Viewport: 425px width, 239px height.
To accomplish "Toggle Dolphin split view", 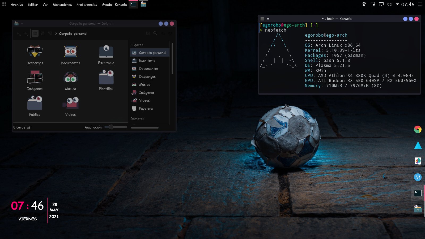I will click(x=148, y=33).
